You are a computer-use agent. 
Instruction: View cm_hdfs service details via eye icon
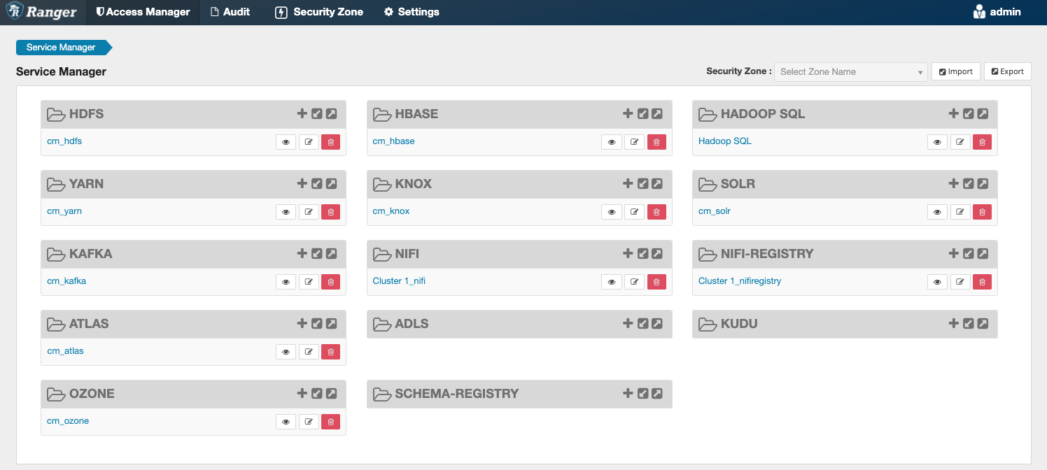coord(286,142)
